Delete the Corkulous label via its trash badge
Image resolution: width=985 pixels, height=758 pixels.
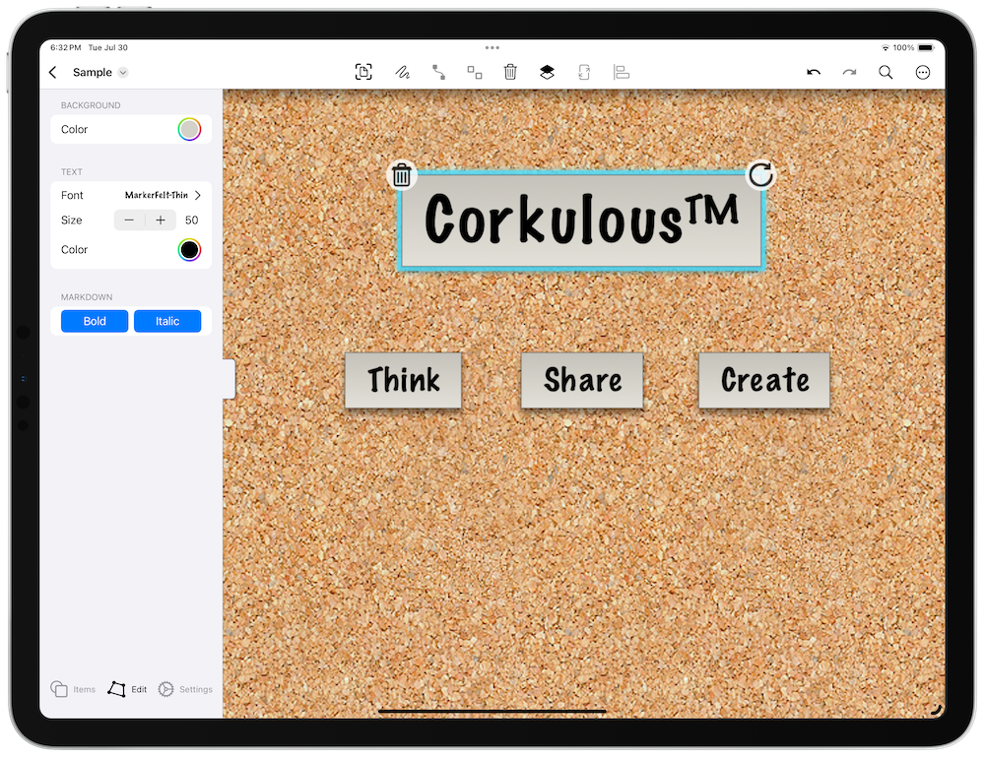click(x=402, y=175)
